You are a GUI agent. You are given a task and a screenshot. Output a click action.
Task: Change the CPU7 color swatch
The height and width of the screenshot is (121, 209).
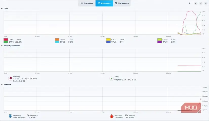pyautogui.click(x=108, y=42)
